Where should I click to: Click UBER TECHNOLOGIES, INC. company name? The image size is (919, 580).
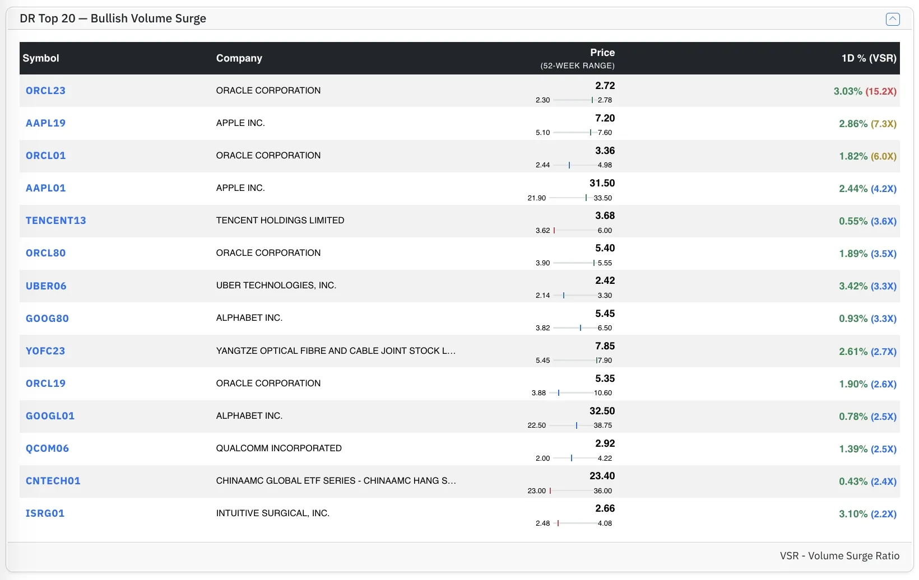coord(276,286)
